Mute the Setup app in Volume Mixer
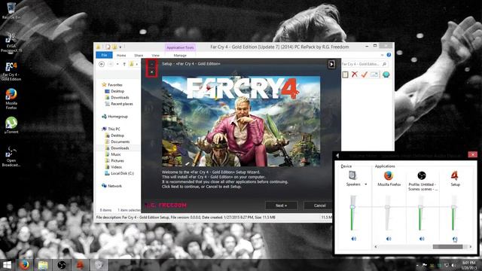 (455, 239)
